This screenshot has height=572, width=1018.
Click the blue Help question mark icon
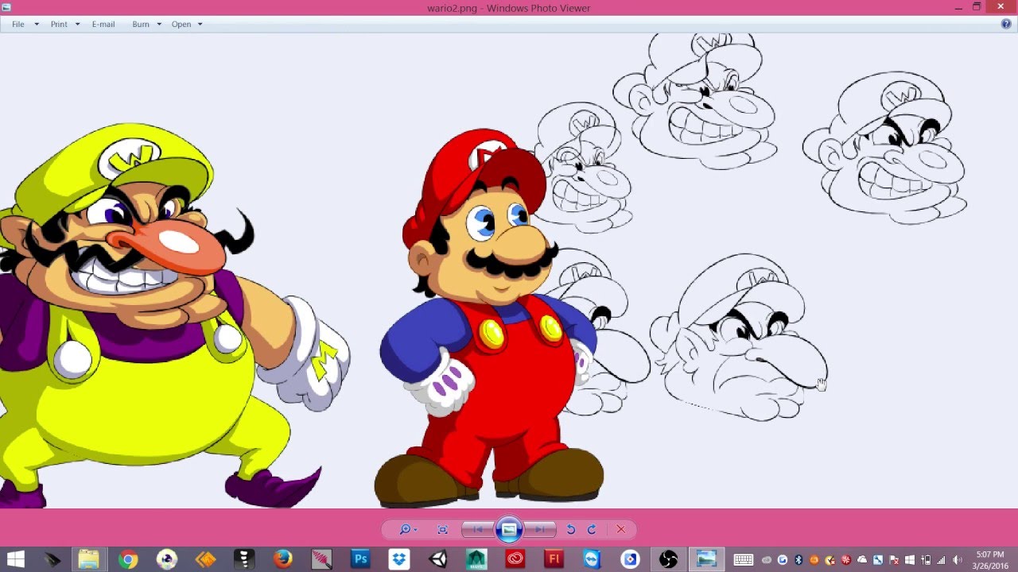[x=1006, y=24]
